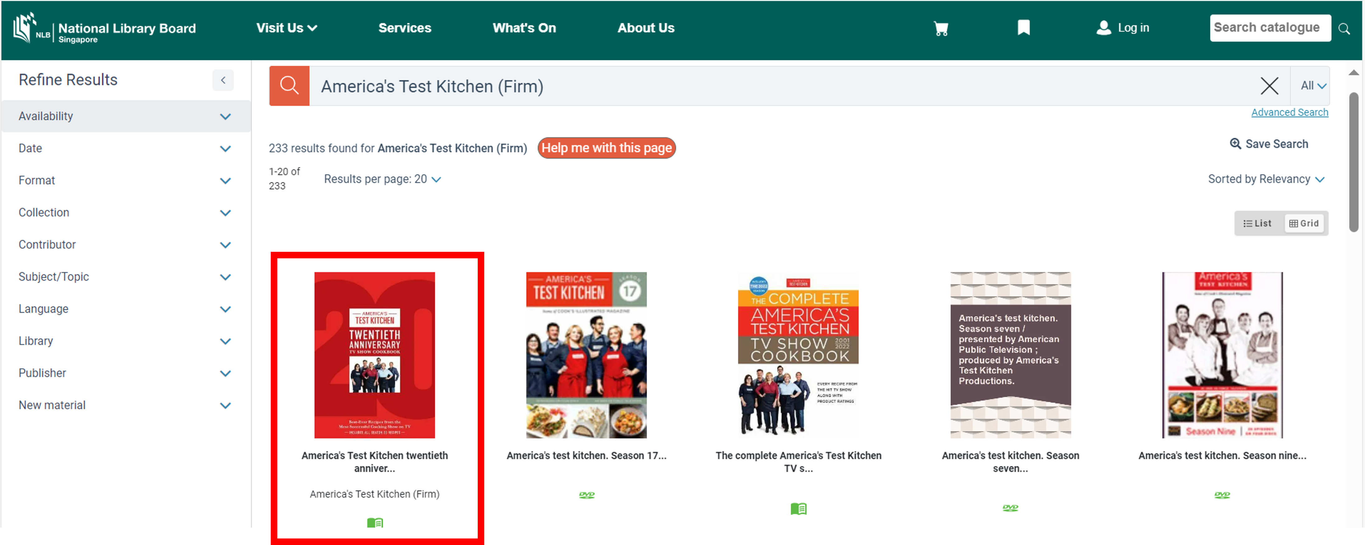Open the Advanced Search link

(1289, 112)
